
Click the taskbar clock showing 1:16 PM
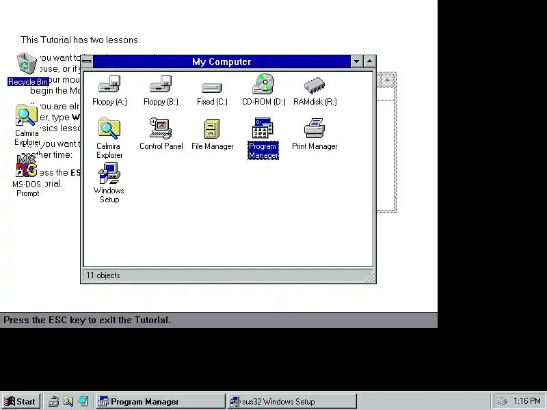tap(527, 401)
